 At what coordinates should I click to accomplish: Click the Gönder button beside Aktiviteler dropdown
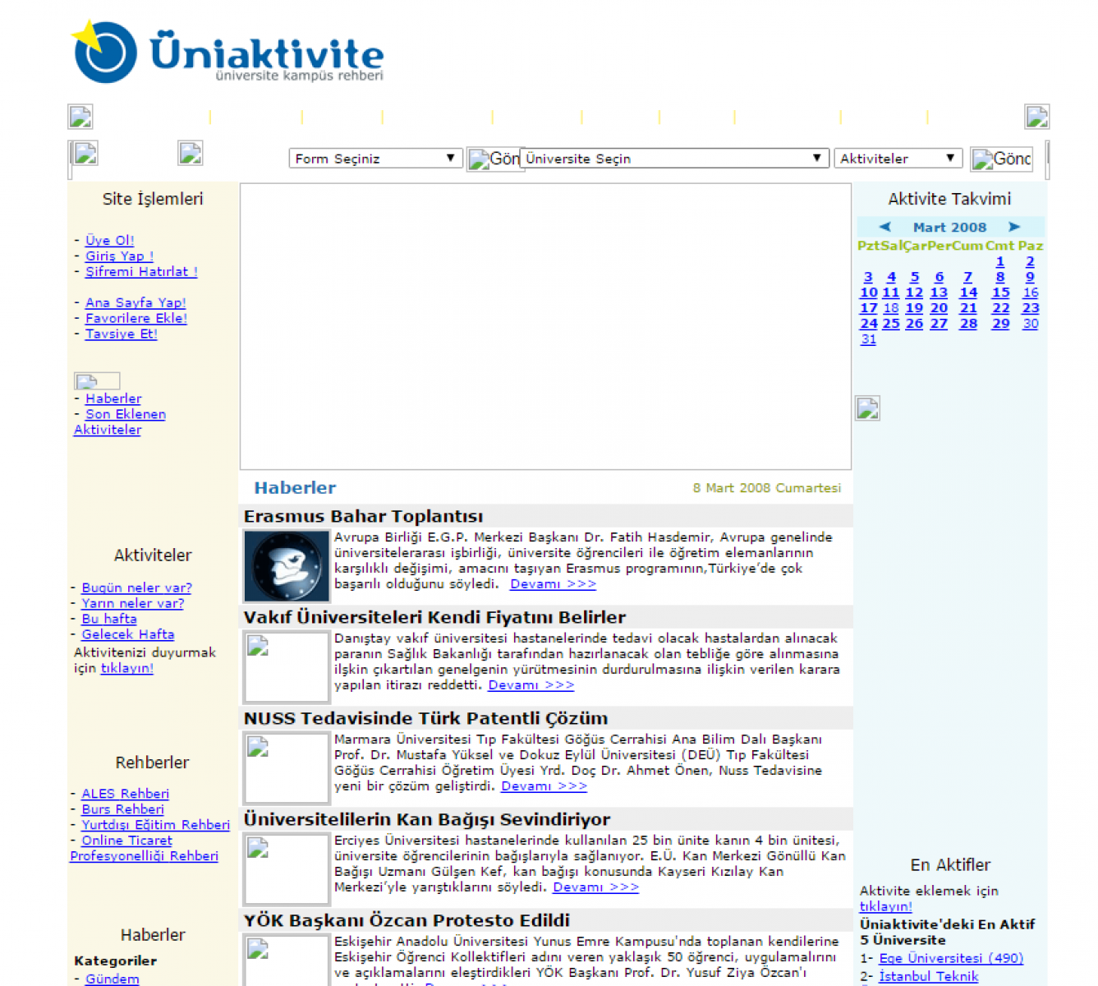coord(1001,159)
